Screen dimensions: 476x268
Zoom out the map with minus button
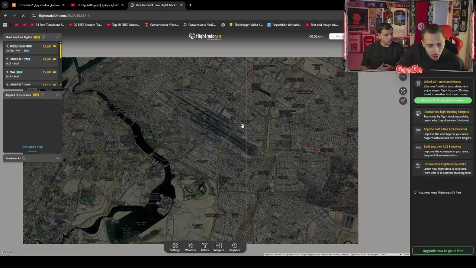coord(403,77)
